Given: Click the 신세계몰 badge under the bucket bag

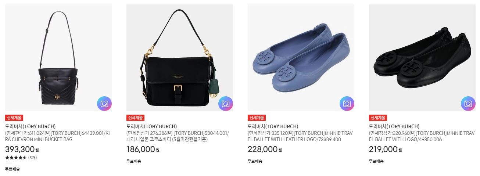Looking at the screenshot, I should [14, 118].
